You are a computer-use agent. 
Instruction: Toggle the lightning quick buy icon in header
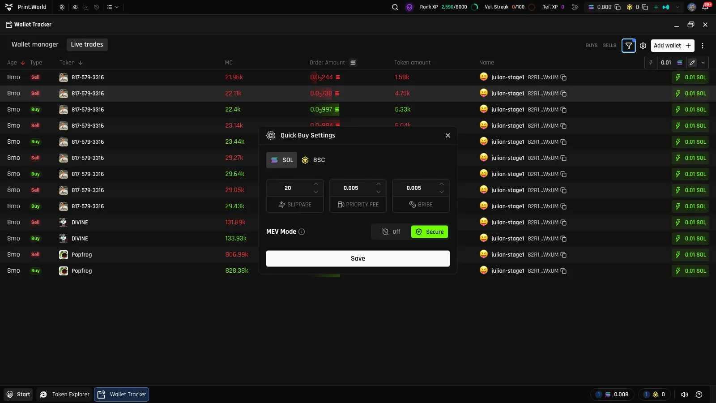(x=651, y=63)
